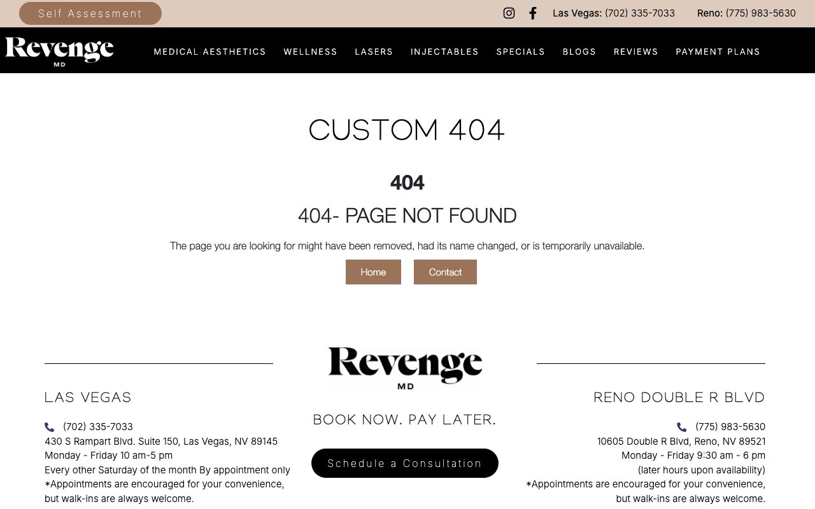Visit the Reviews page
This screenshot has height=509, width=815.
[635, 52]
